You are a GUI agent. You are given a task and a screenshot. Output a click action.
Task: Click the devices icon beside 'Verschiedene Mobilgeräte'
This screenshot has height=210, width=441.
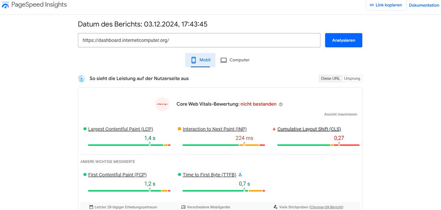(x=183, y=207)
